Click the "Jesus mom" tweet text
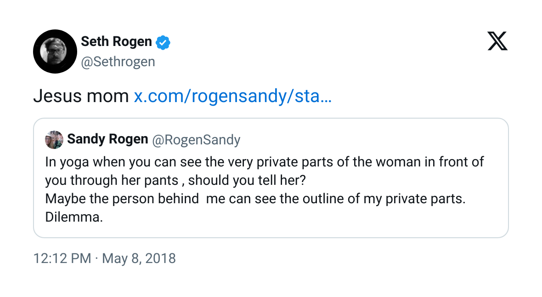This screenshot has width=542, height=297. [x=81, y=97]
